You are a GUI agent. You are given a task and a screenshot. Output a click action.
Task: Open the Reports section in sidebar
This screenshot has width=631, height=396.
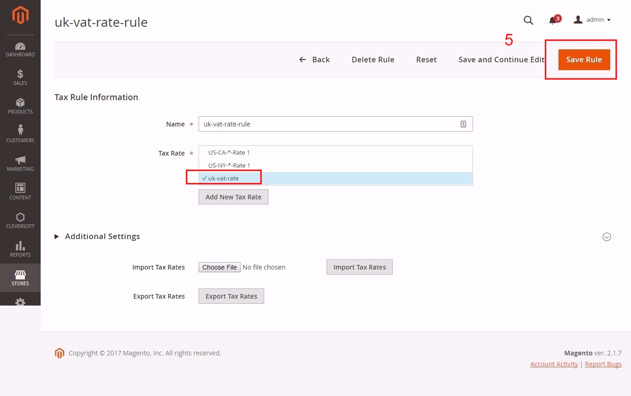tap(20, 249)
